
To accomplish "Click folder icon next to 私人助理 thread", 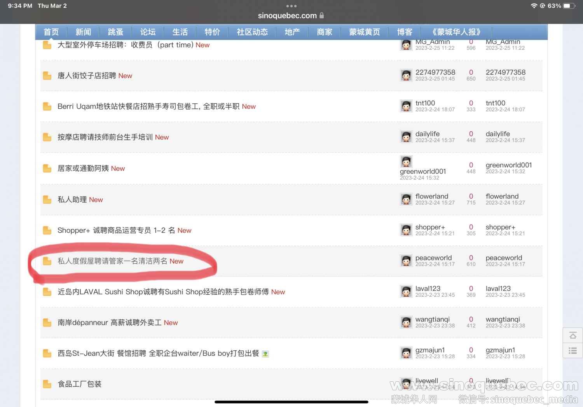I will click(47, 200).
